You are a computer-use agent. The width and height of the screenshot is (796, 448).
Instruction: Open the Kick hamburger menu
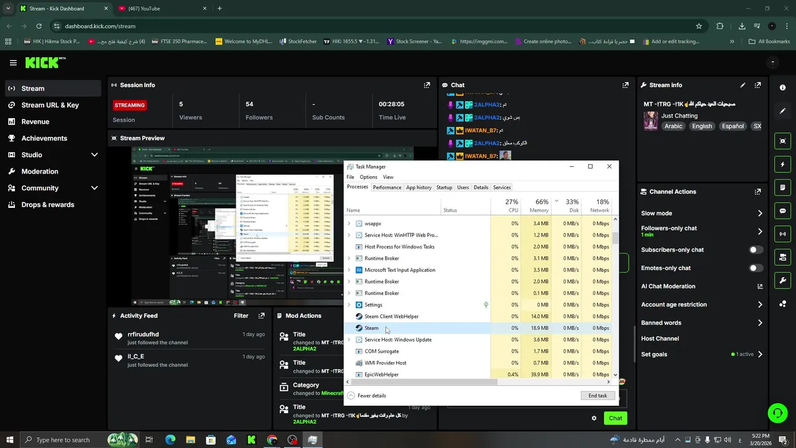pyautogui.click(x=13, y=62)
